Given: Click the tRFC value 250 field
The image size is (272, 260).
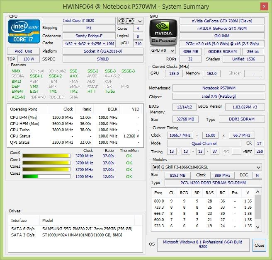Looking at the screenshot, I should [x=259, y=152].
